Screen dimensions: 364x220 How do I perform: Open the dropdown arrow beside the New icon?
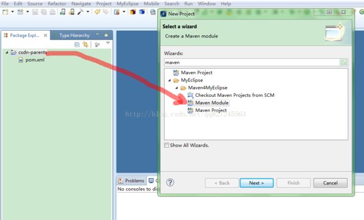(12, 12)
